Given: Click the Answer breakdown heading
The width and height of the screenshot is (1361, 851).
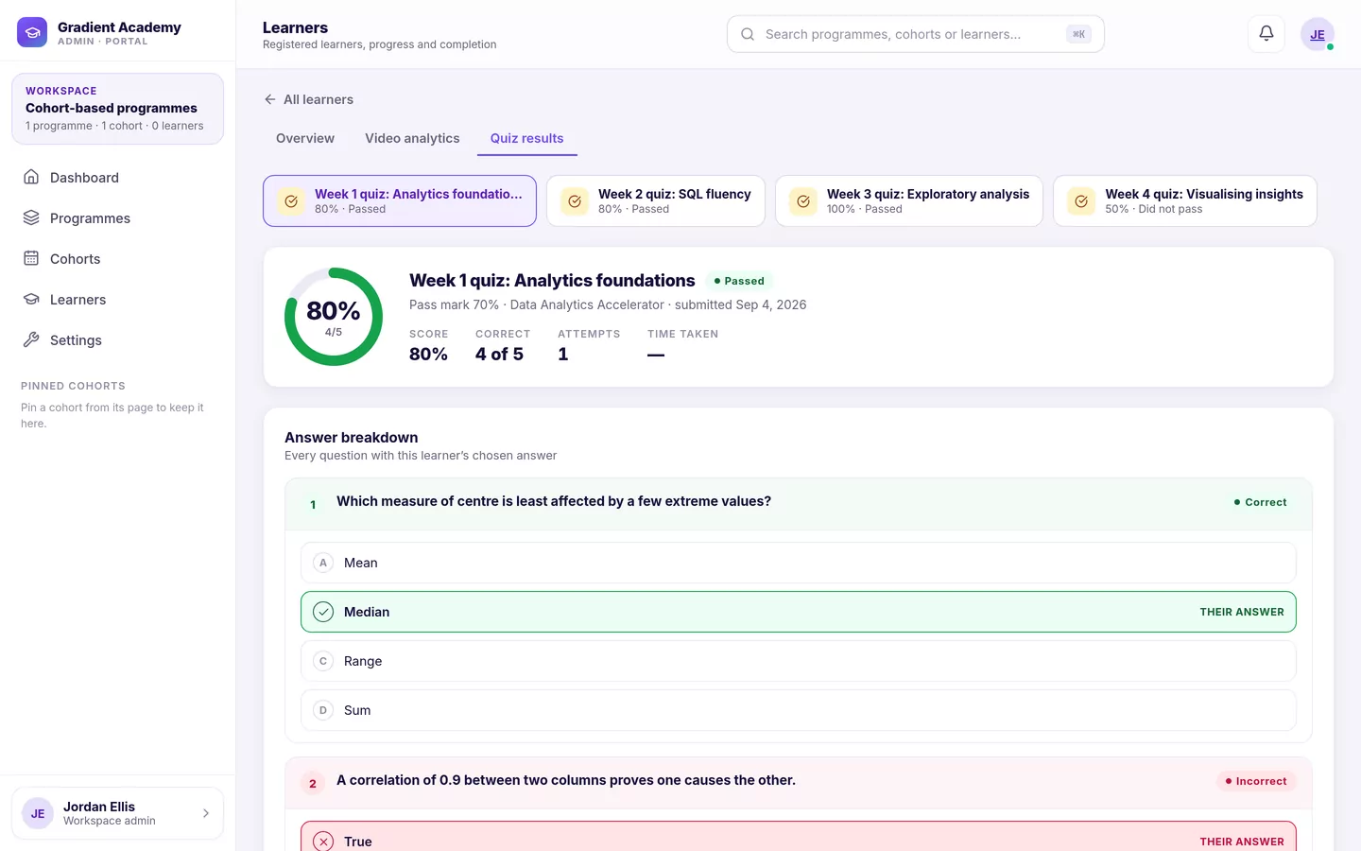Looking at the screenshot, I should [352, 437].
